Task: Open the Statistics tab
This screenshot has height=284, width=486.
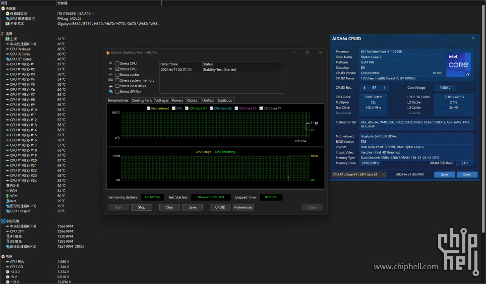Action: point(225,100)
